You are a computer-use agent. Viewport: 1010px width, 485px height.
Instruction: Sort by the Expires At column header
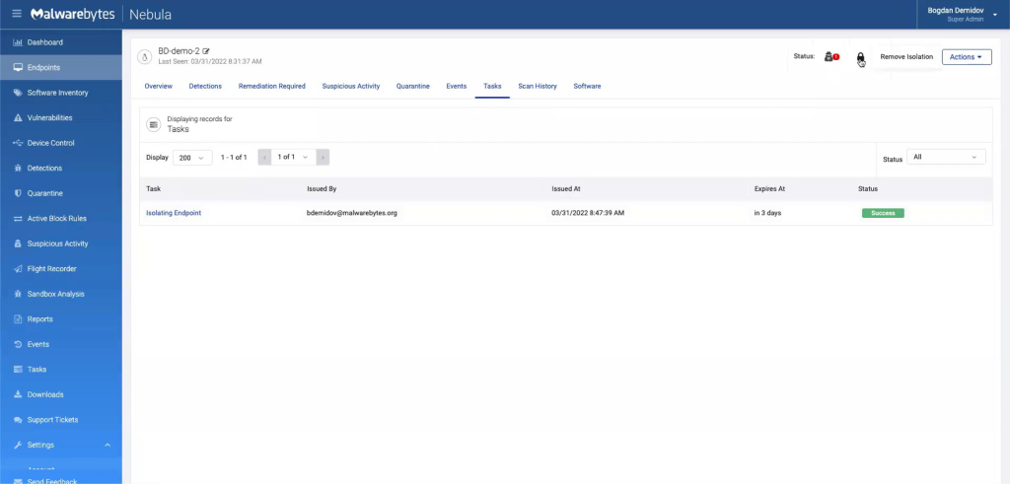pyautogui.click(x=769, y=188)
